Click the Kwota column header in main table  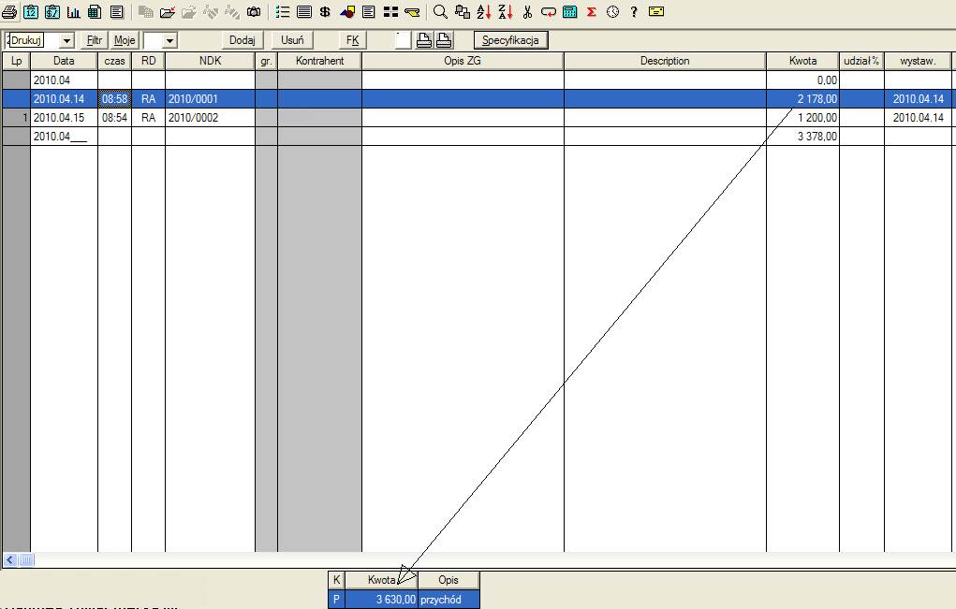tap(802, 61)
